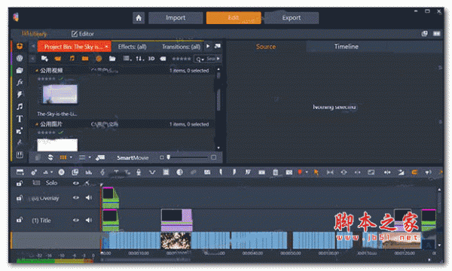Toggle the video filter in library toolbar
Screen dimensions: 452x271
[58, 59]
